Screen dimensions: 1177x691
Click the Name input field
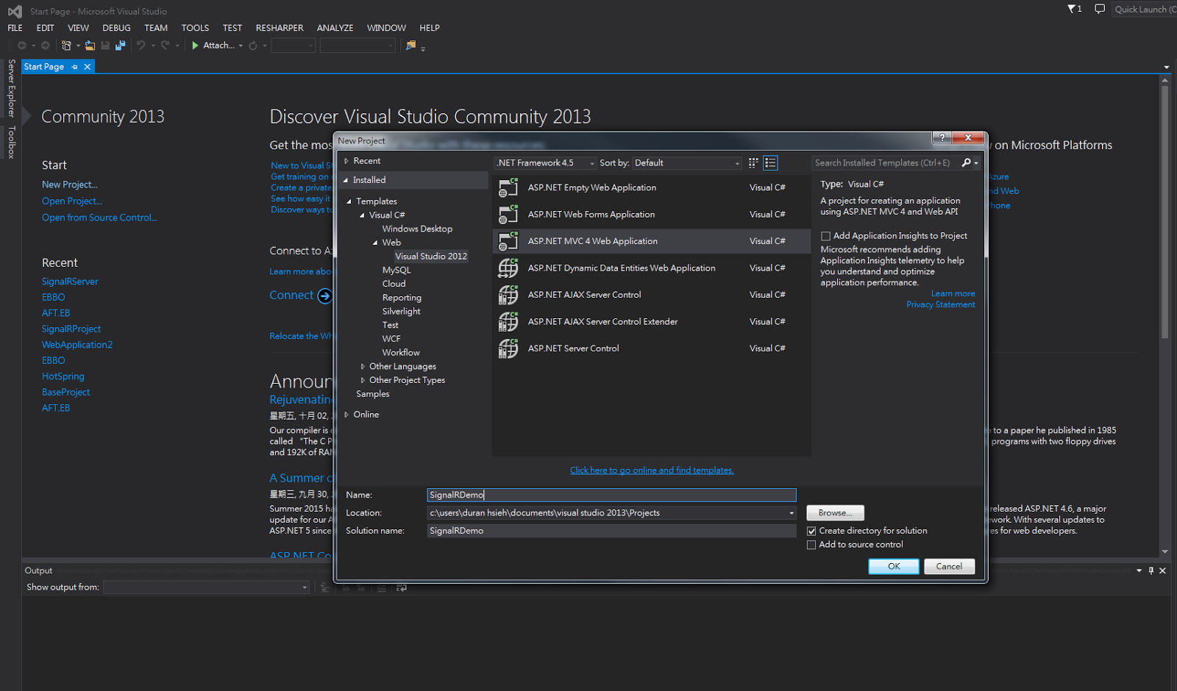click(x=611, y=495)
